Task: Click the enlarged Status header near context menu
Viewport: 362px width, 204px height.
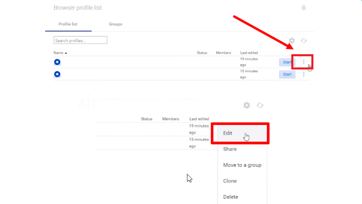Action: (147, 119)
